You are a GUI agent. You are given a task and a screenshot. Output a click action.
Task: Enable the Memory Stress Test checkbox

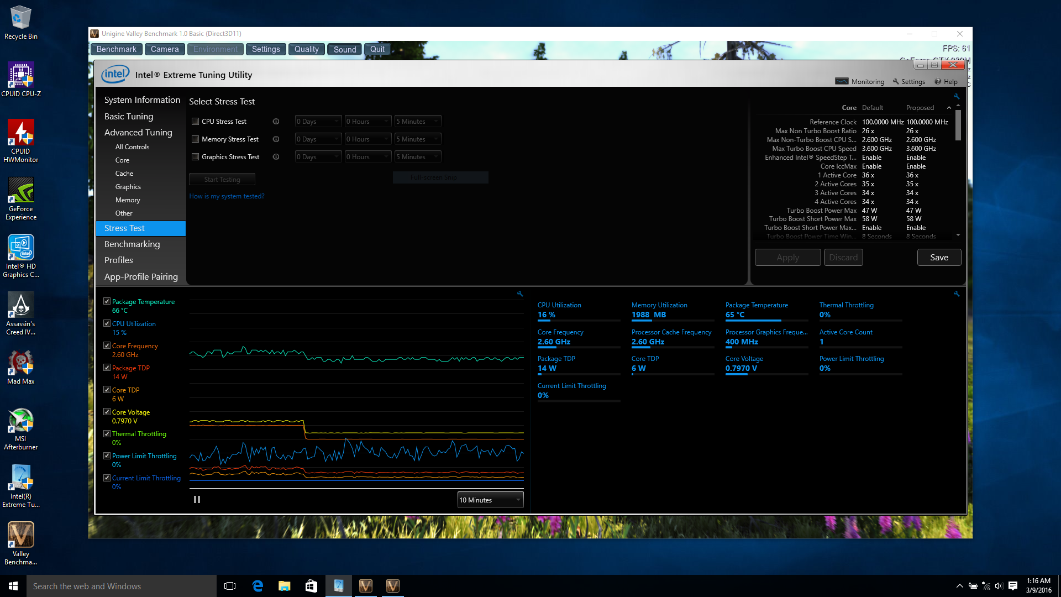pyautogui.click(x=195, y=139)
